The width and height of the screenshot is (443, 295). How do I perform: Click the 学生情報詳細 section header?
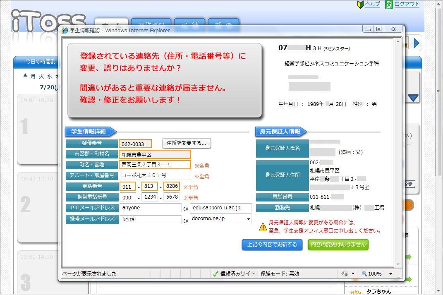pos(91,132)
